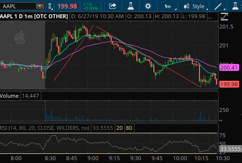Image resolution: width=242 pixels, height=163 pixels.
Task: Click the RSI value 33.5555 in header
Action: coord(103,128)
